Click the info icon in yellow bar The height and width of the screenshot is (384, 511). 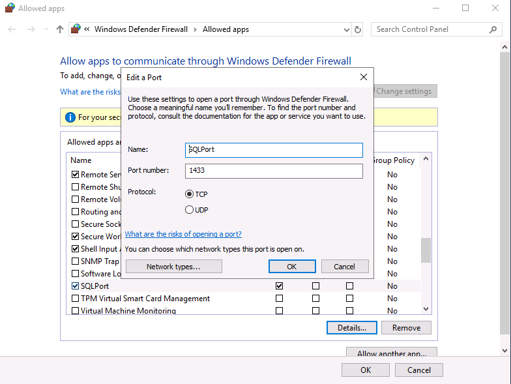tap(70, 117)
